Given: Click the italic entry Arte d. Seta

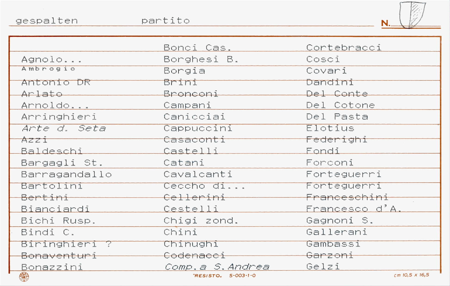Looking at the screenshot, I should (64, 128).
